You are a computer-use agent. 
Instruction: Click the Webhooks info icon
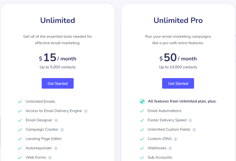170,148
